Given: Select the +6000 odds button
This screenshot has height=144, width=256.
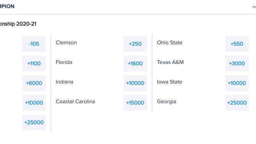Looking at the screenshot, I should pos(34,83).
